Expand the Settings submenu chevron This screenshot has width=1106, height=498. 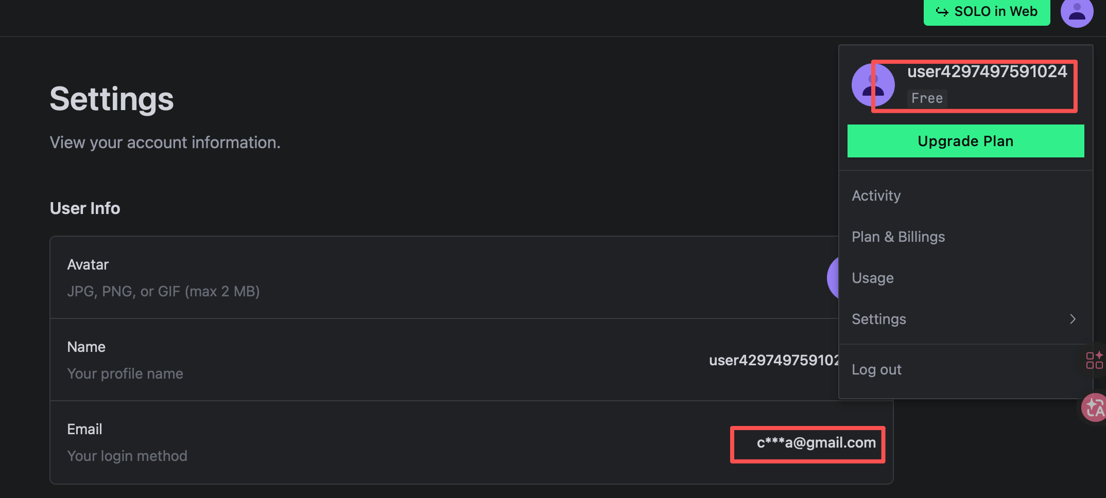(x=1073, y=319)
